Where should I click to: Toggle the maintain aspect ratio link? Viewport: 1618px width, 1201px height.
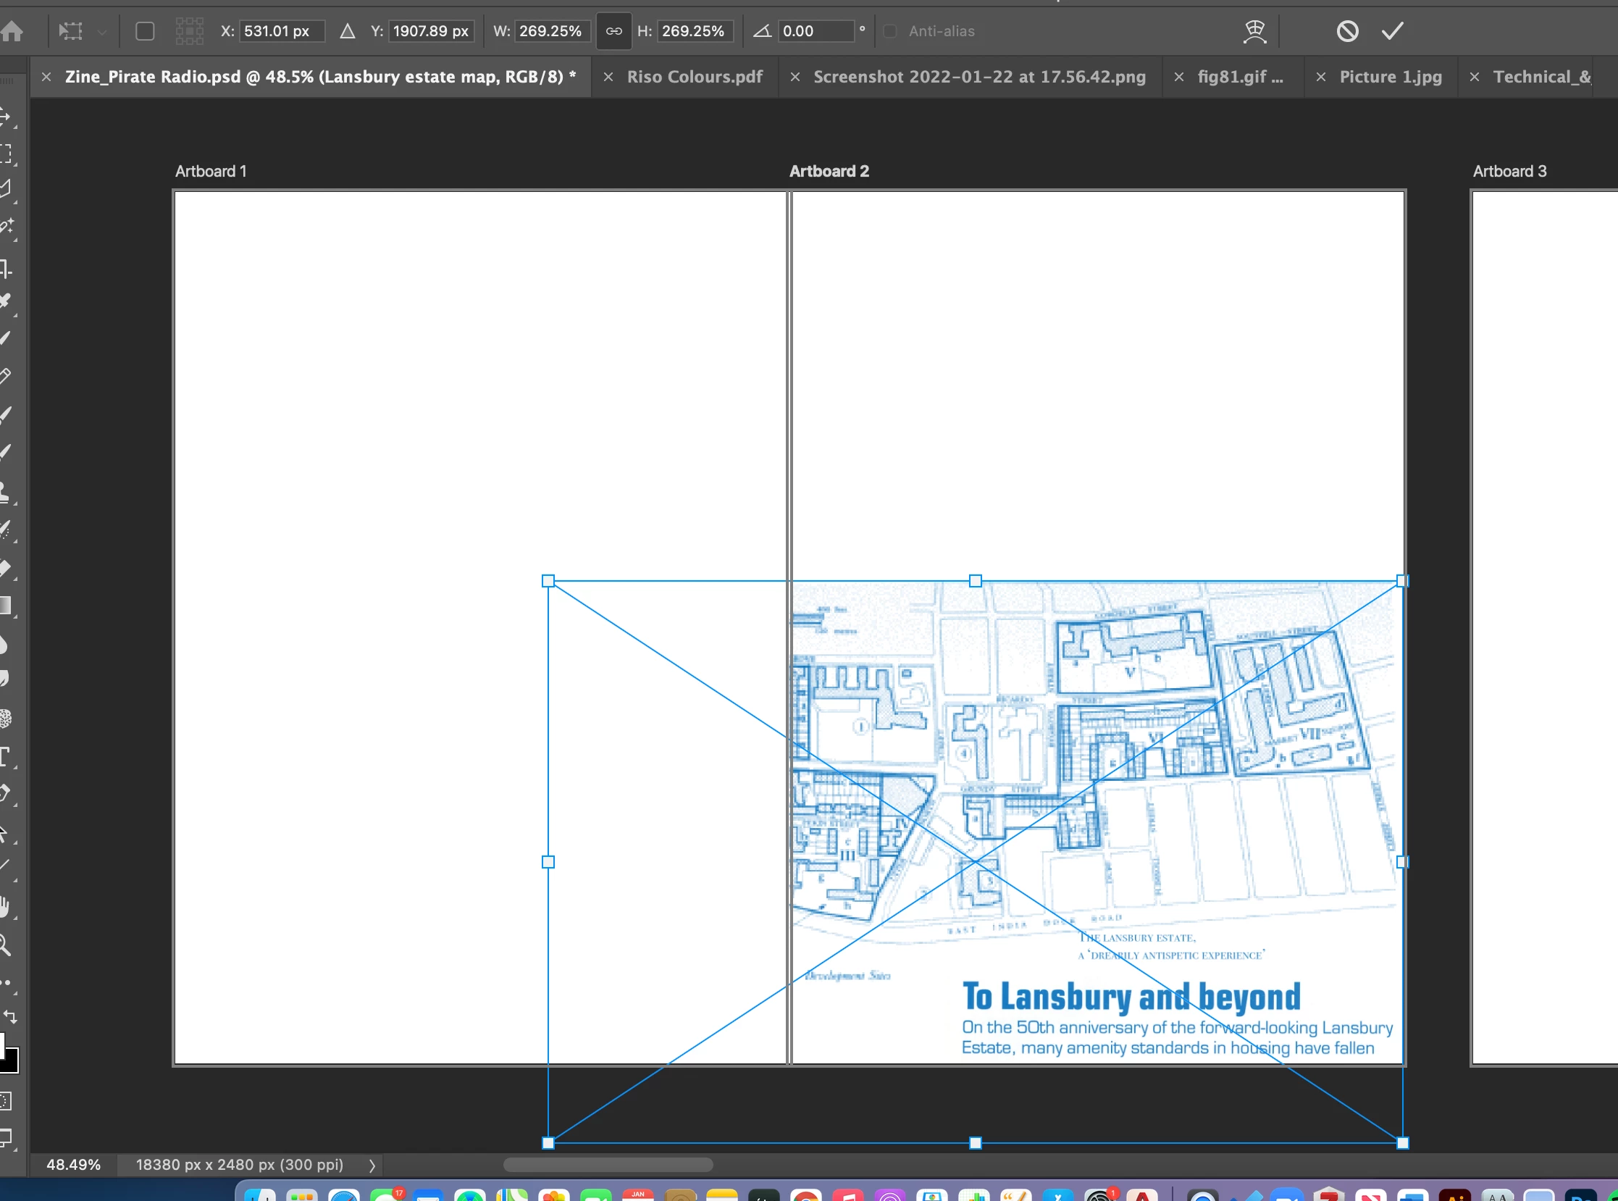coord(613,31)
